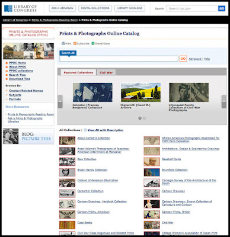Click the orange GO search button
This screenshot has height=237, width=230.
tap(183, 59)
